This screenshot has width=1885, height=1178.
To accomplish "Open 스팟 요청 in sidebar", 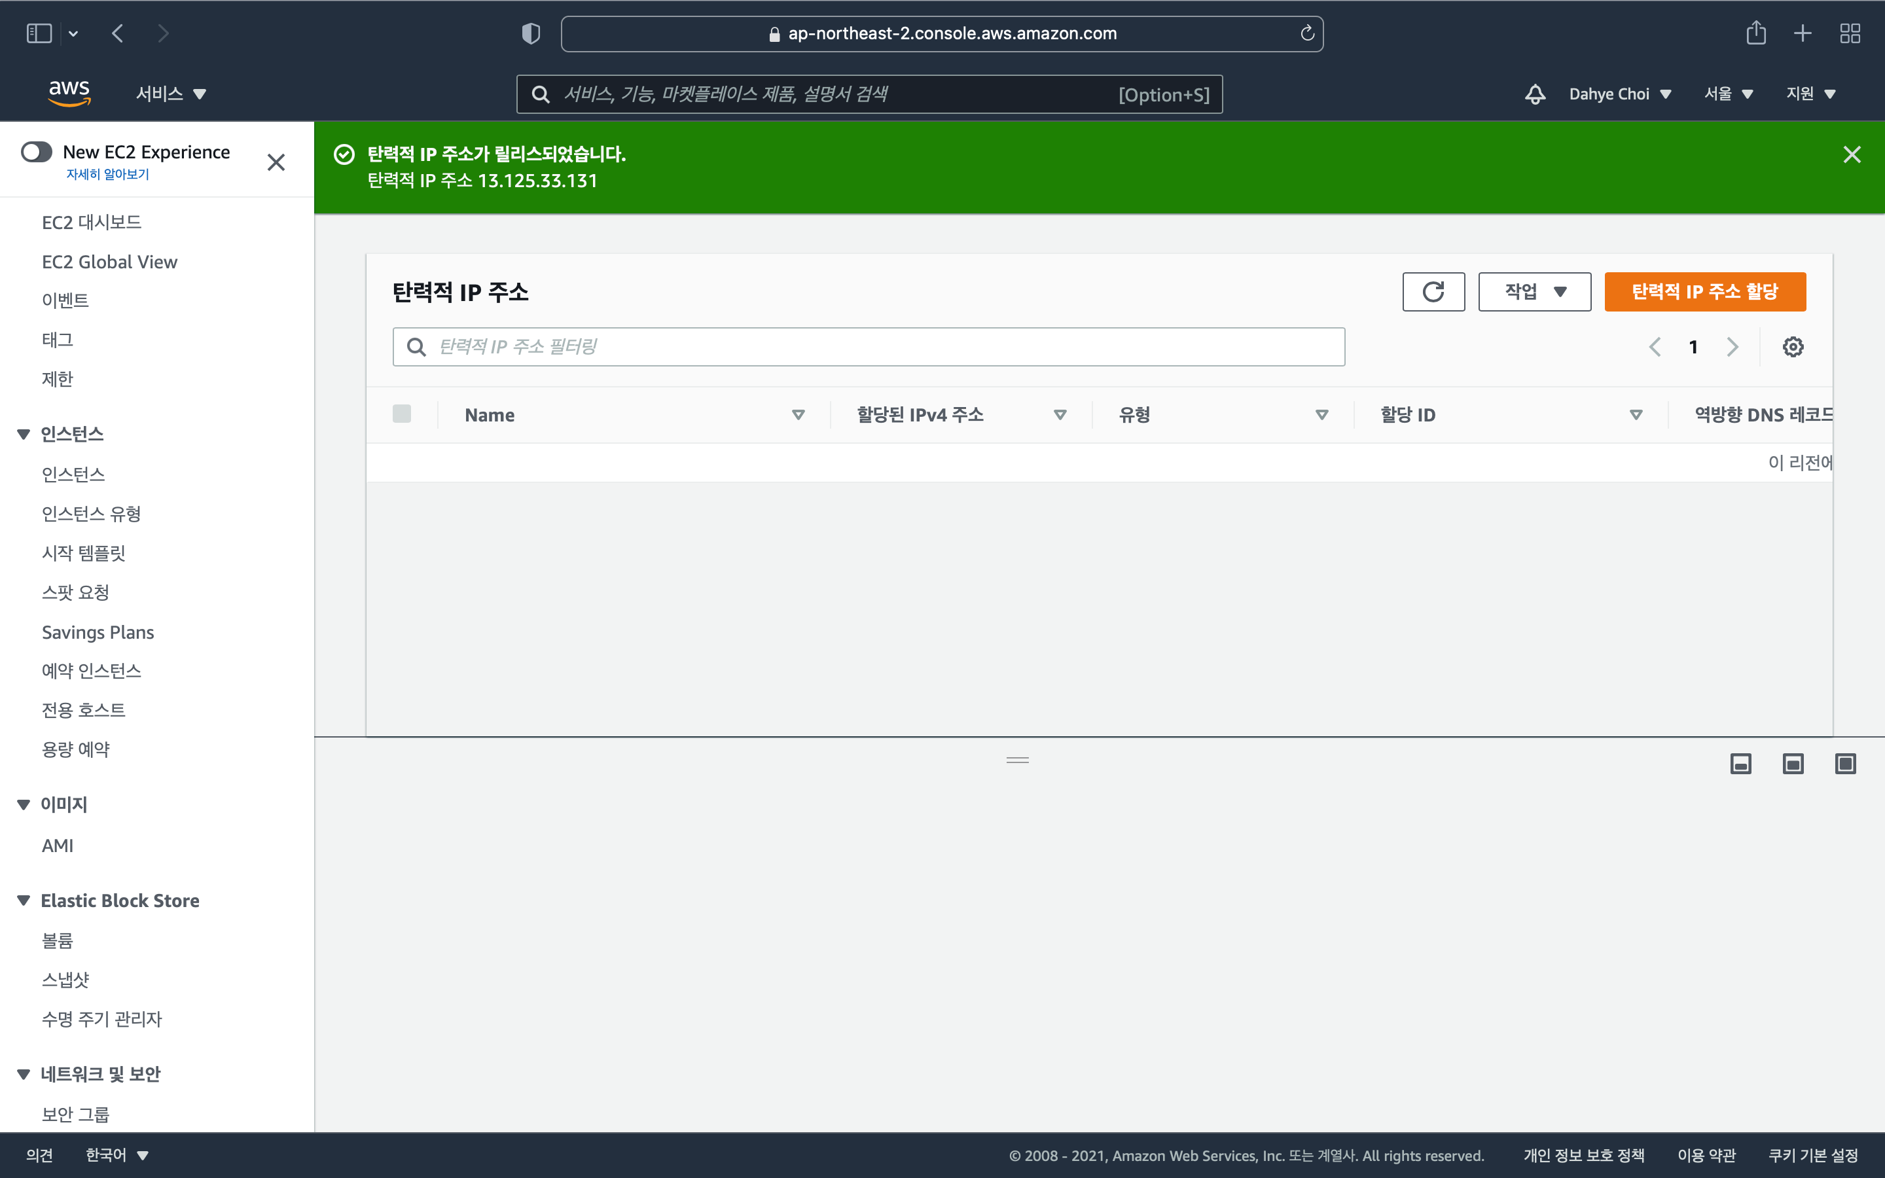I will [75, 592].
